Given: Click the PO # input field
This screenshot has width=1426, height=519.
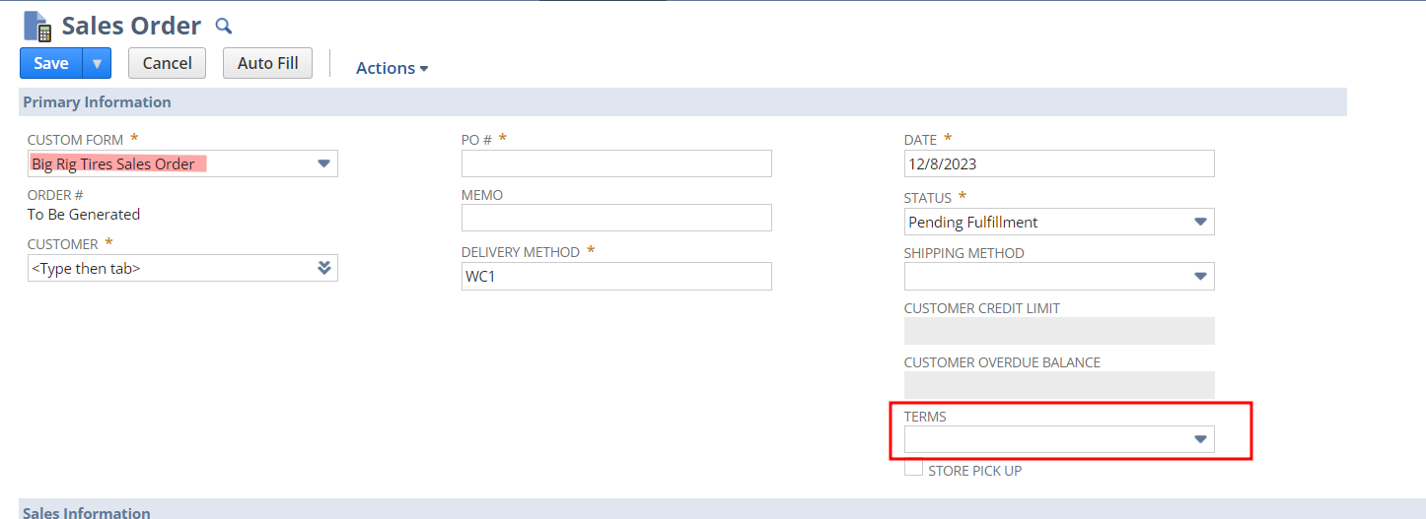Looking at the screenshot, I should coord(616,163).
